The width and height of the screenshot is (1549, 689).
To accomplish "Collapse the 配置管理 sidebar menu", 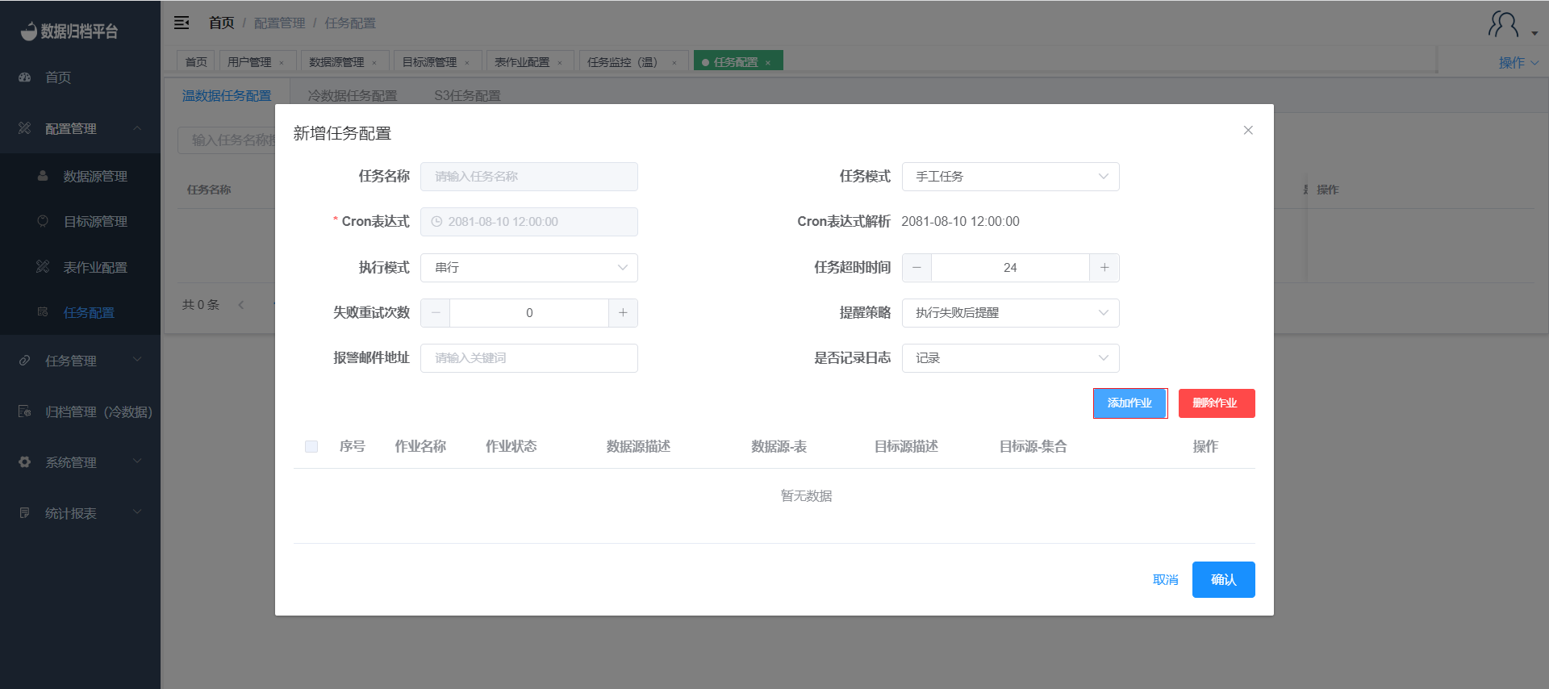I will click(x=137, y=128).
